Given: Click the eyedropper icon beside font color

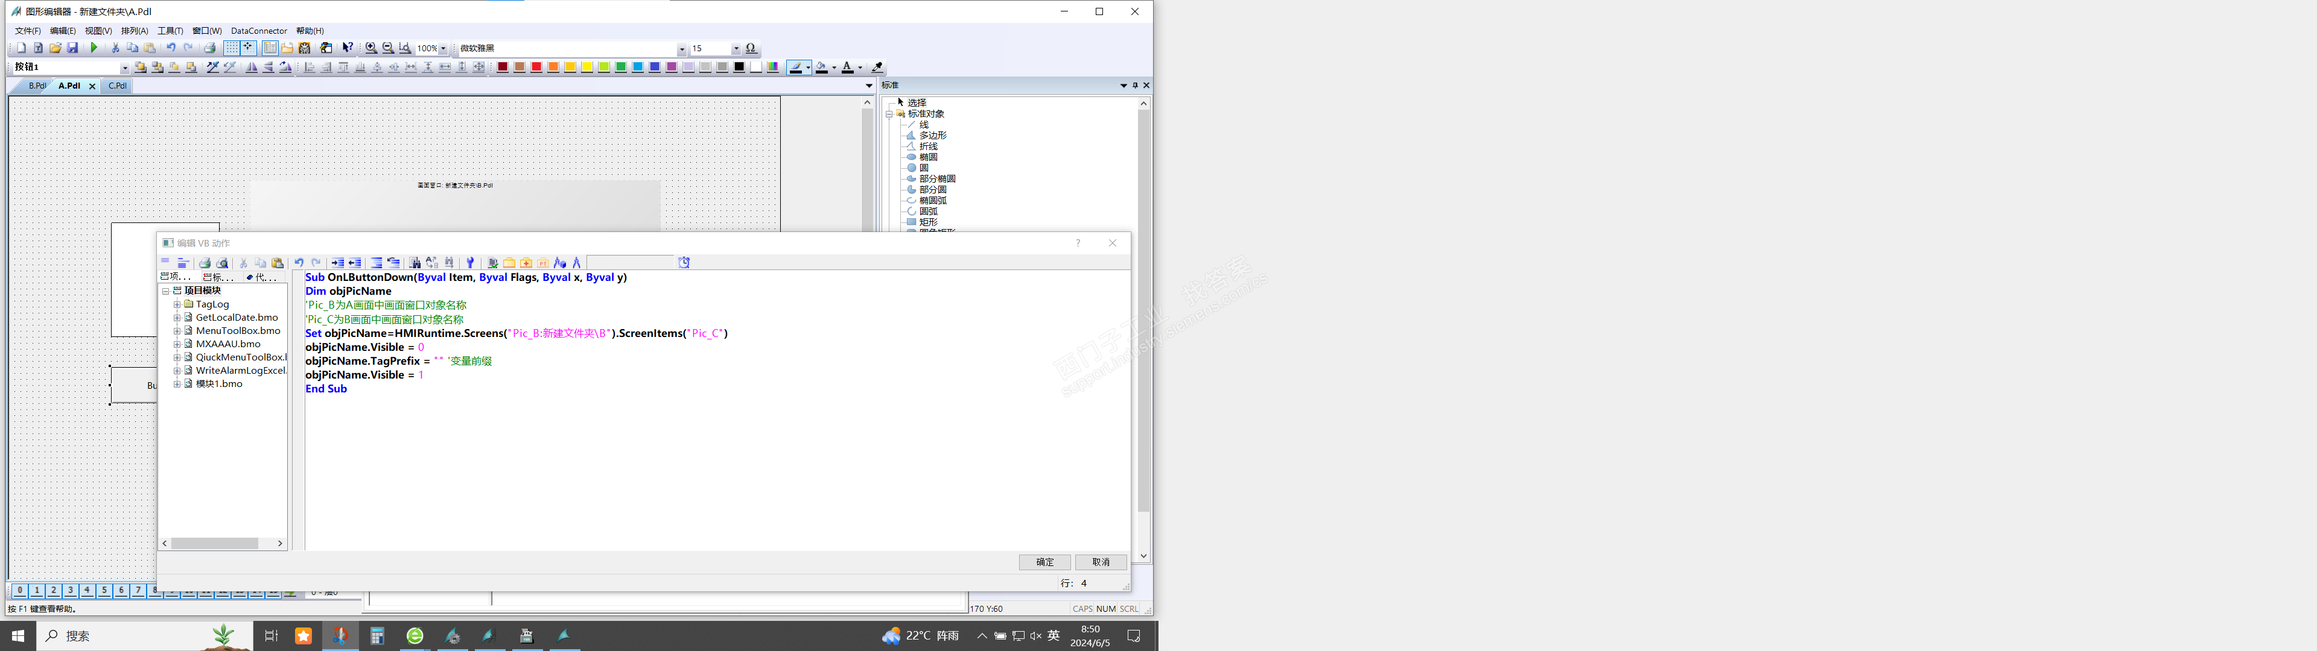Looking at the screenshot, I should click(877, 68).
